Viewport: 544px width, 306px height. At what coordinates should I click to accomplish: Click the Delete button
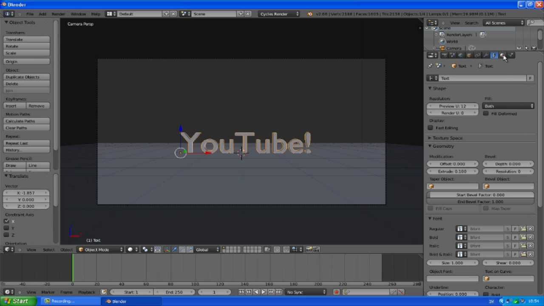coord(27,84)
